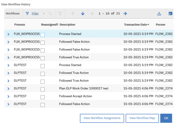
Task: Click View Workflow Map button
Action: coord(142,118)
